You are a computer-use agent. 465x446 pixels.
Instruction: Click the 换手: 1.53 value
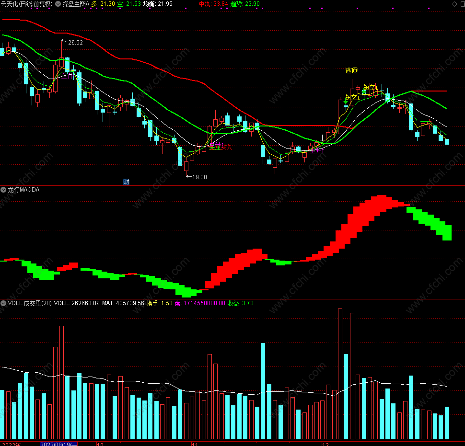click(160, 303)
